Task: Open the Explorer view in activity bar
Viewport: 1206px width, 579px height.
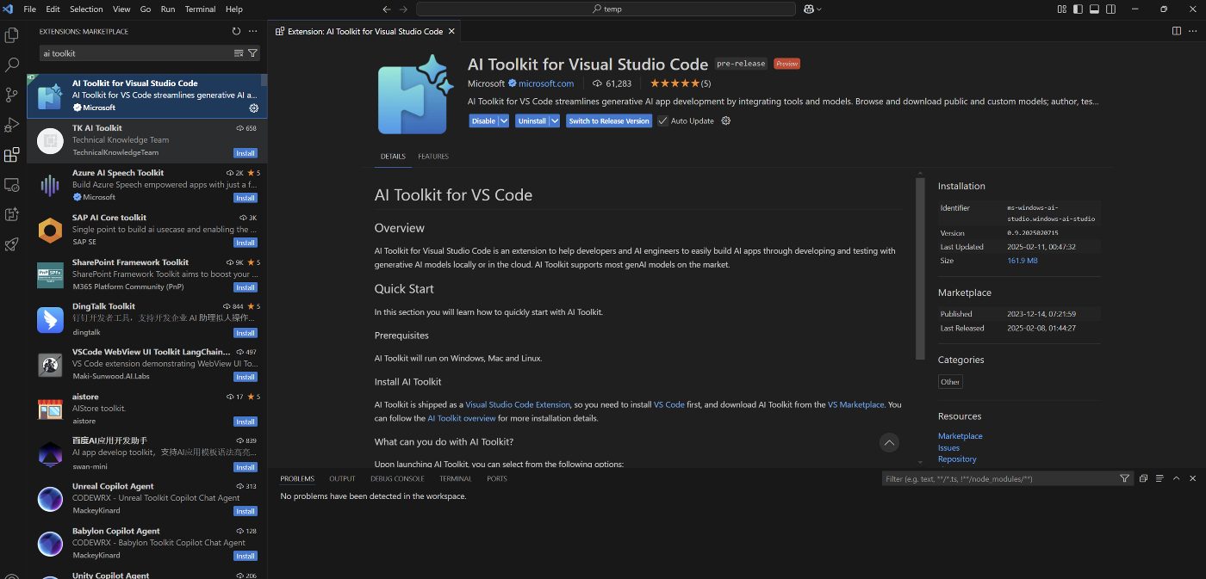Action: (12, 35)
